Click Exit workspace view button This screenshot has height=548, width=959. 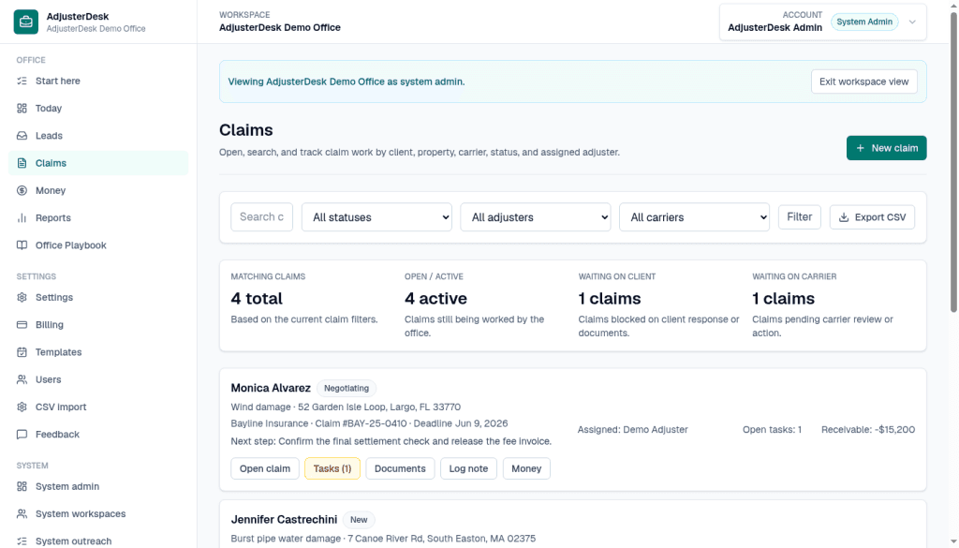[864, 81]
